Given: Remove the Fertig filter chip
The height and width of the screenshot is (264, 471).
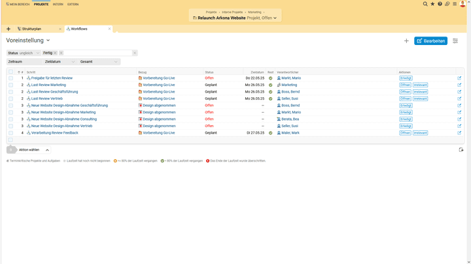Looking at the screenshot, I should 55,53.
